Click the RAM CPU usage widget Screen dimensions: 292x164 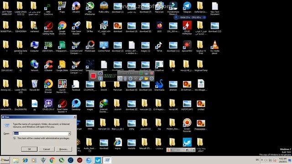(190, 17)
